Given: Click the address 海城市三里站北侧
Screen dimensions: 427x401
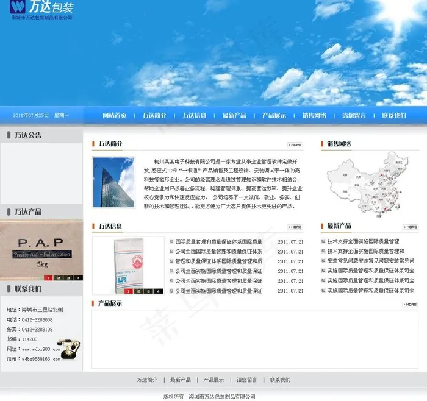Looking at the screenshot, I should coord(42,310).
